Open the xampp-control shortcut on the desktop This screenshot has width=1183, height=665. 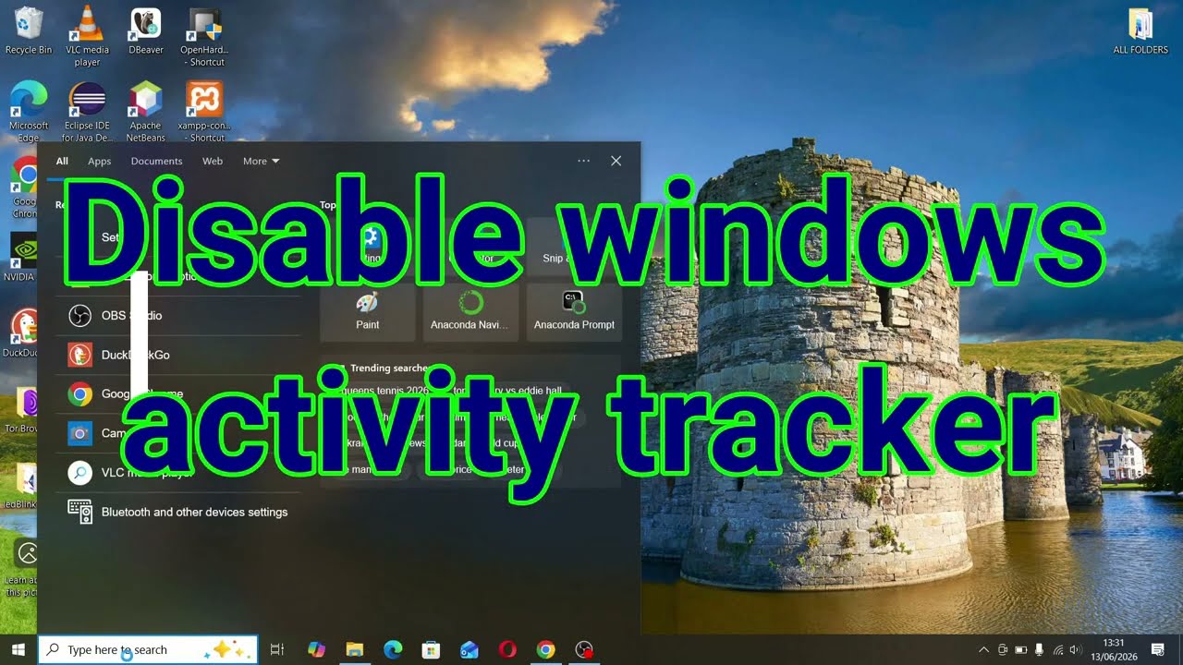pos(204,112)
